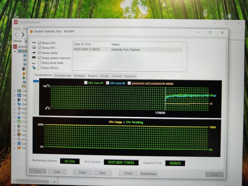The image size is (248, 186).
Task: Click the flame icon in the System Stability Test title
Action: point(31,31)
